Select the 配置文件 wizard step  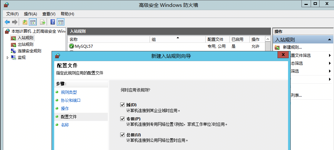click(x=69, y=117)
